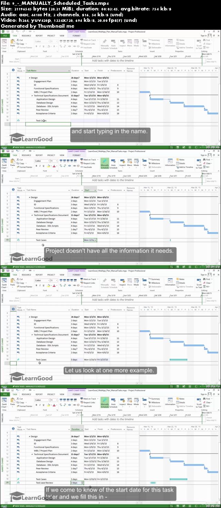Switch to RESOURCE tab in the 00:01:30 frame
The image size is (221, 508).
[x=26, y=155]
